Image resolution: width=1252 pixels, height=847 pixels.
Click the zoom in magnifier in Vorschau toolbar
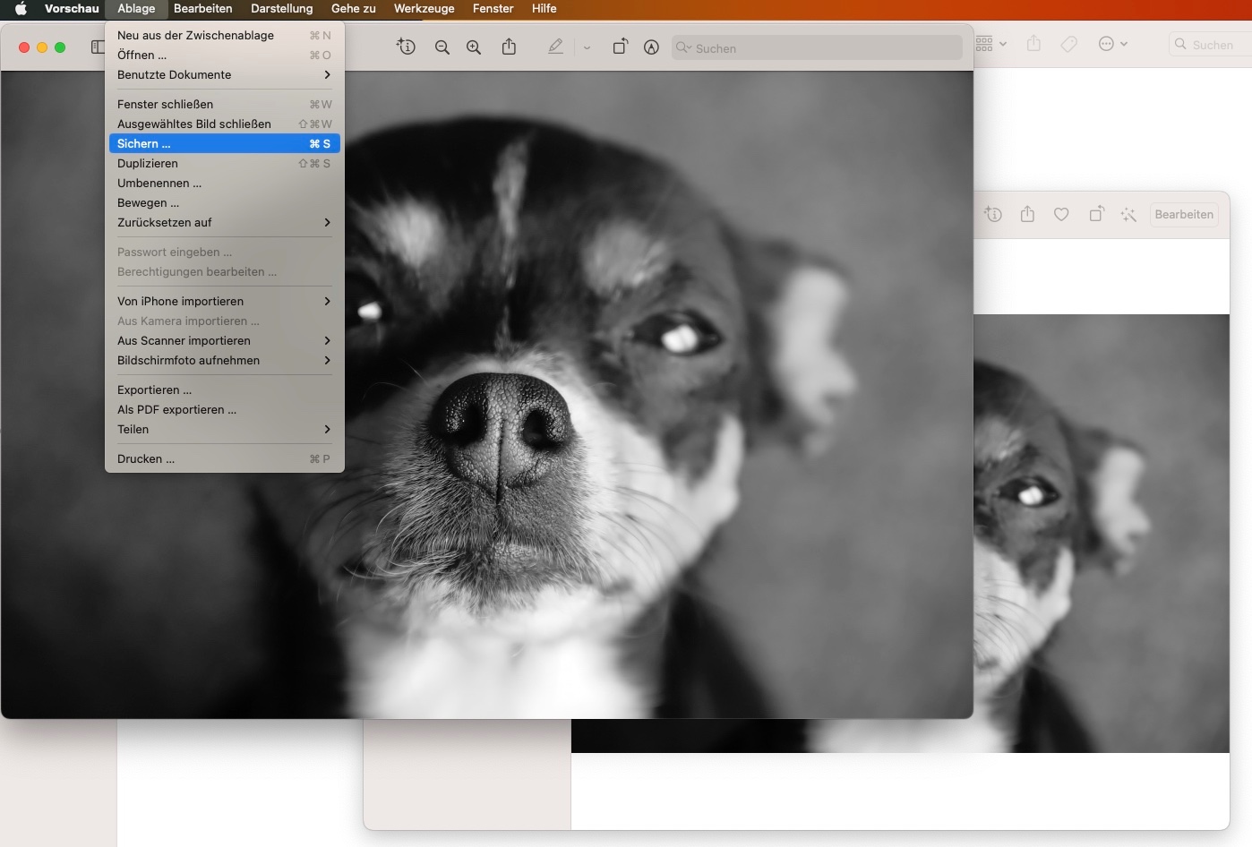coord(474,47)
